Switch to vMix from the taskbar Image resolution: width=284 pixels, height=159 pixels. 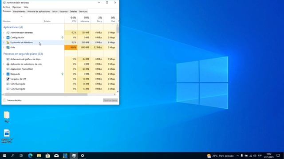(x=65, y=155)
